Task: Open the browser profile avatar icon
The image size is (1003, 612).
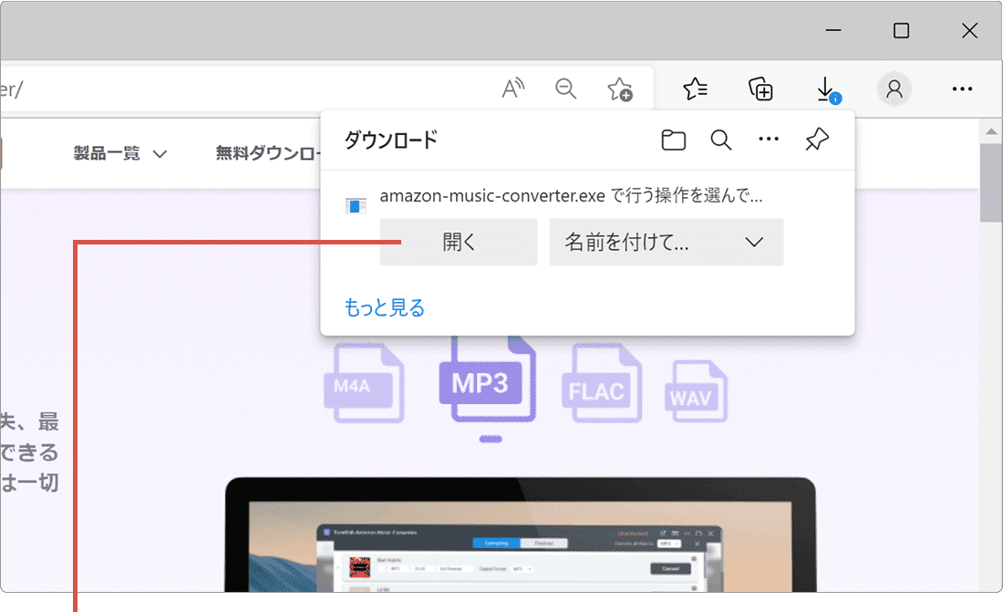Action: (894, 88)
